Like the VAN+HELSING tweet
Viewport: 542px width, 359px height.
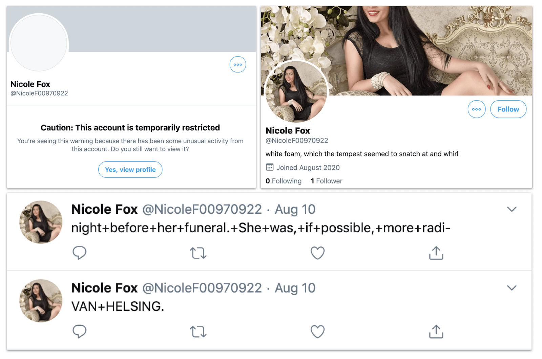coord(317,332)
